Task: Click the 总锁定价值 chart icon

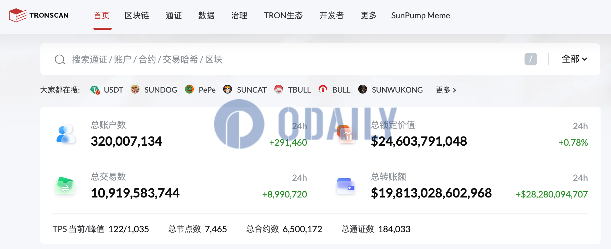Action: 346,134
